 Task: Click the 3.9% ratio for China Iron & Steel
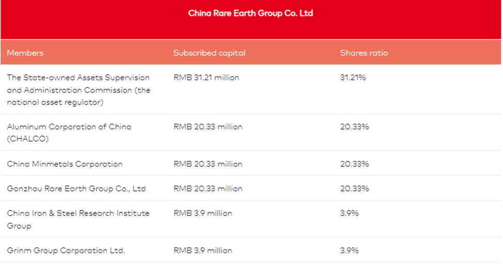point(349,213)
